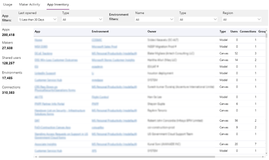Expand the App Type filter dropdown
The height and width of the screenshot is (160, 269).
pyautogui.click(x=82, y=19)
